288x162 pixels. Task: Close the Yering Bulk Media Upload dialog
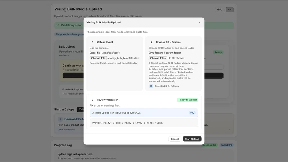[x=199, y=22]
